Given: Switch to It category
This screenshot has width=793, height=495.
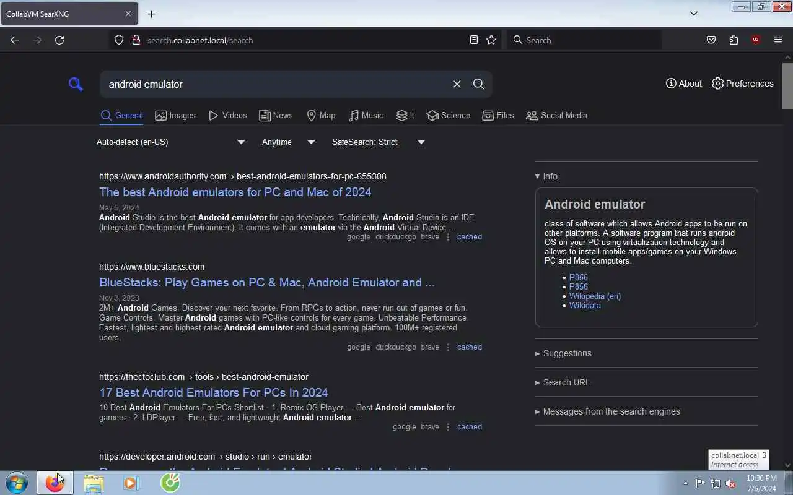Looking at the screenshot, I should click(x=405, y=116).
